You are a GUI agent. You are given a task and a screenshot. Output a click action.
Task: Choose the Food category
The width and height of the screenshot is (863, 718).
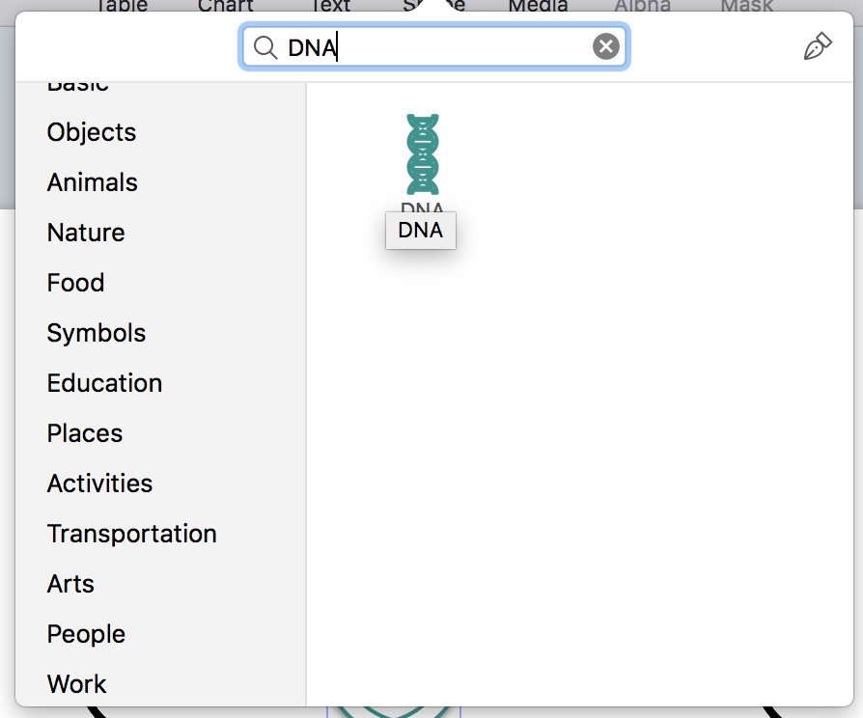75,283
